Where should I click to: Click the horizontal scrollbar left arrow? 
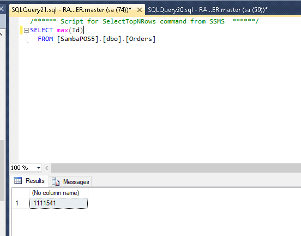47,168
